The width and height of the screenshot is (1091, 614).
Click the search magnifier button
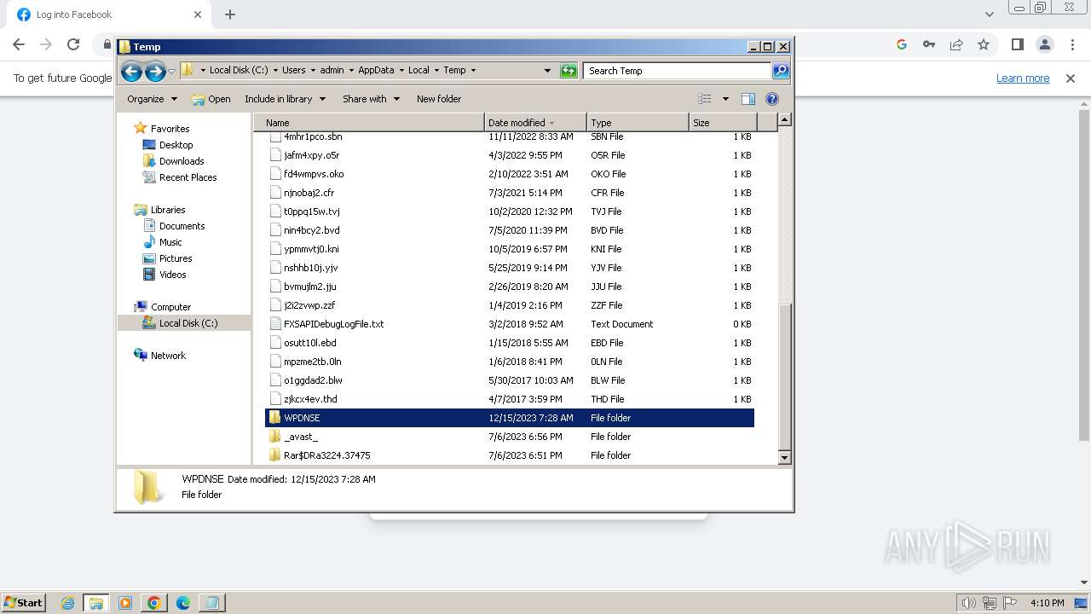781,71
